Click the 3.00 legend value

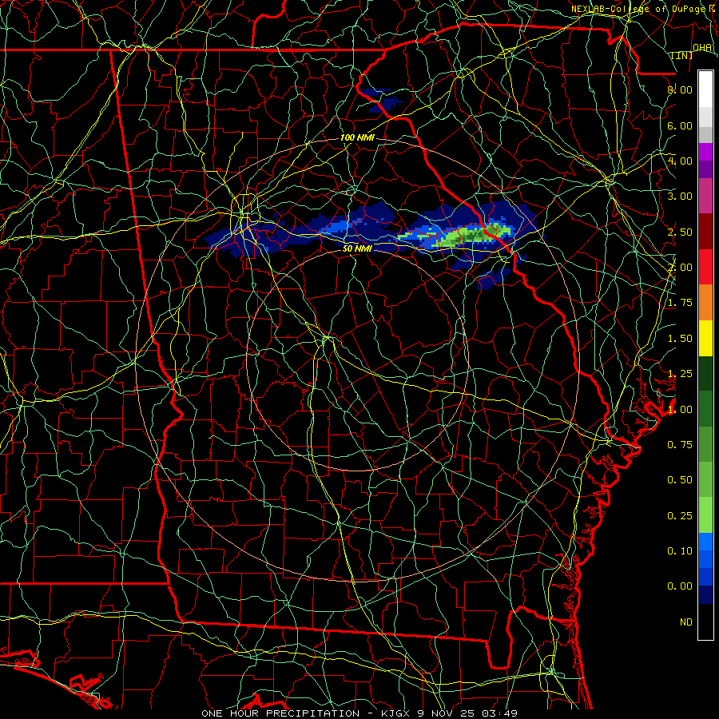pyautogui.click(x=679, y=197)
